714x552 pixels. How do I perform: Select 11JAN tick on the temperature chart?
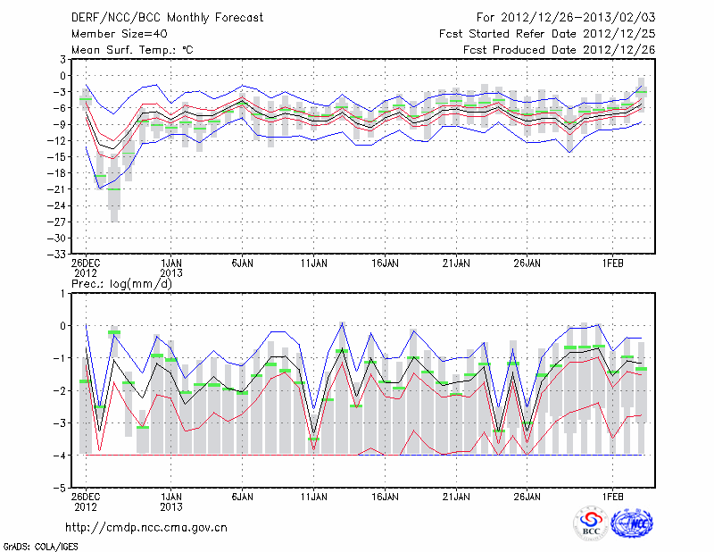pos(313,263)
